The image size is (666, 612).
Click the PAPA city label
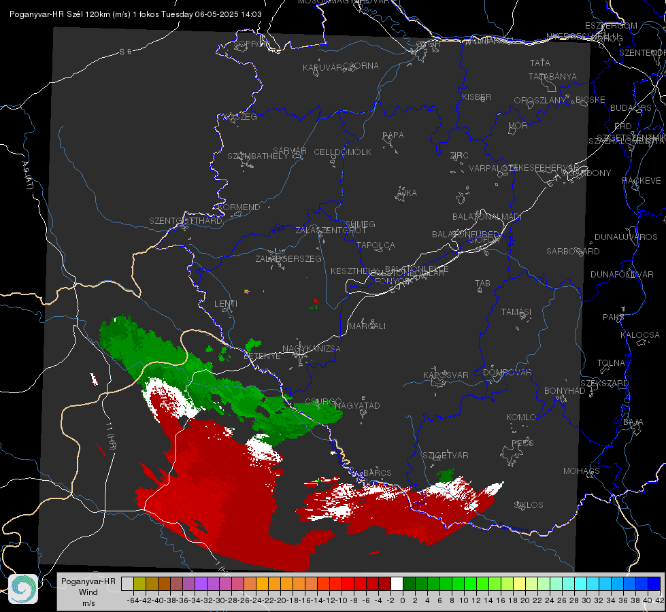(x=393, y=135)
